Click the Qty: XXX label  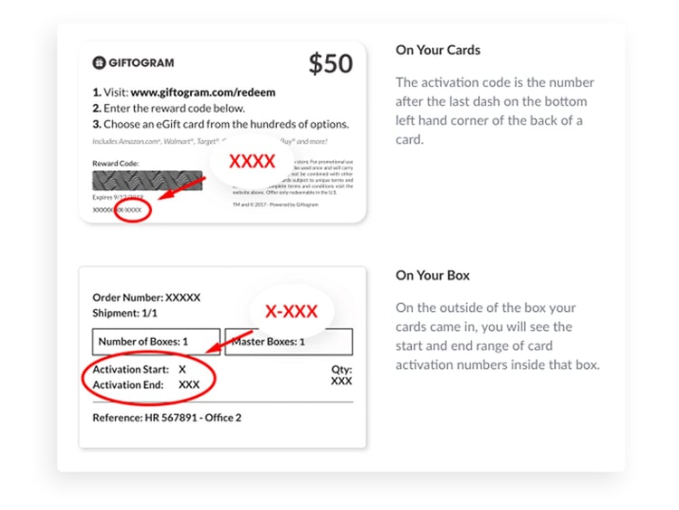pyautogui.click(x=341, y=375)
